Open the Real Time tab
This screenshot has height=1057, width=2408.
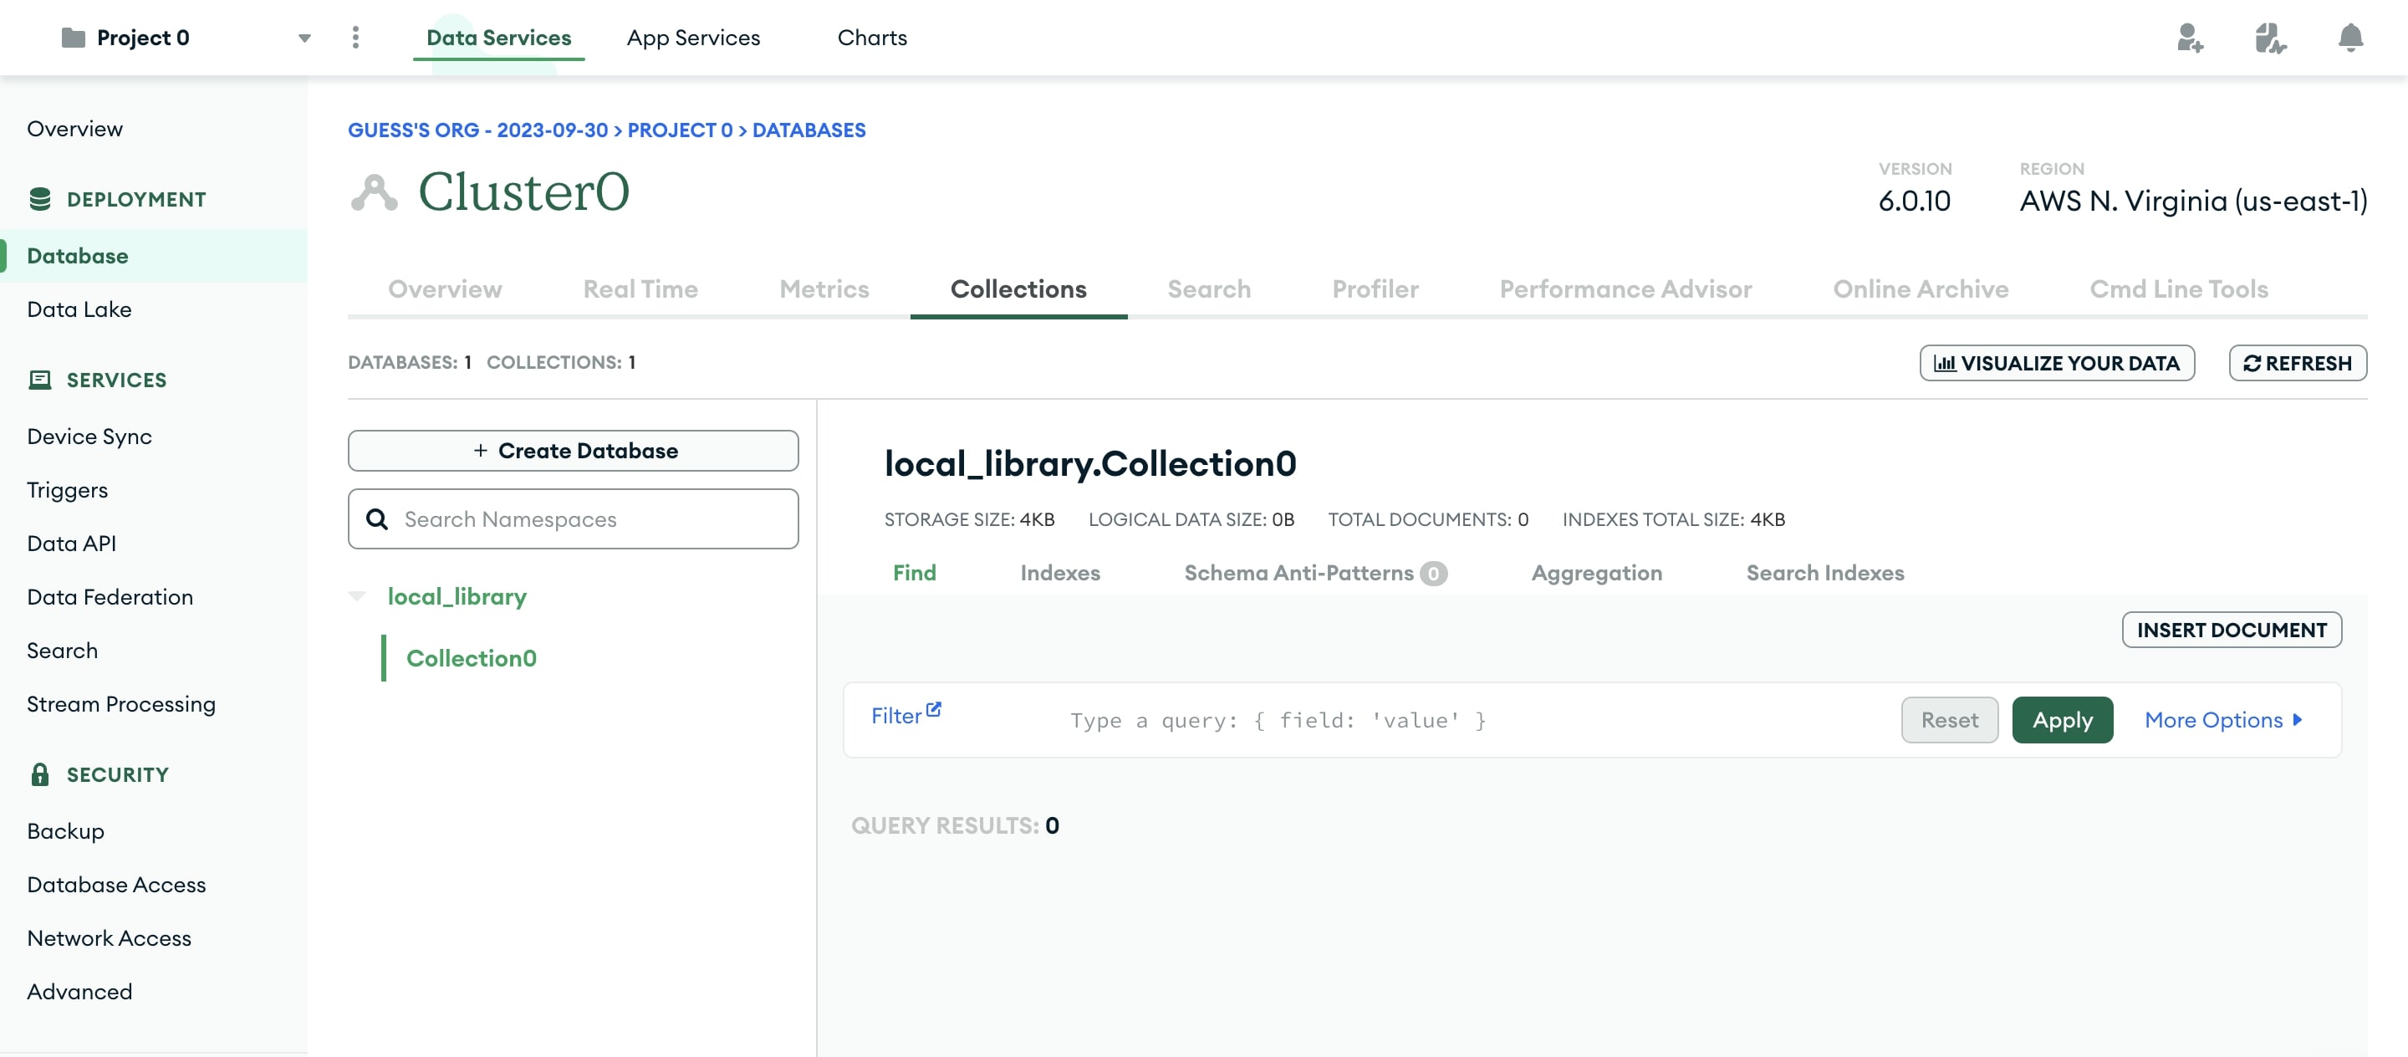640,289
